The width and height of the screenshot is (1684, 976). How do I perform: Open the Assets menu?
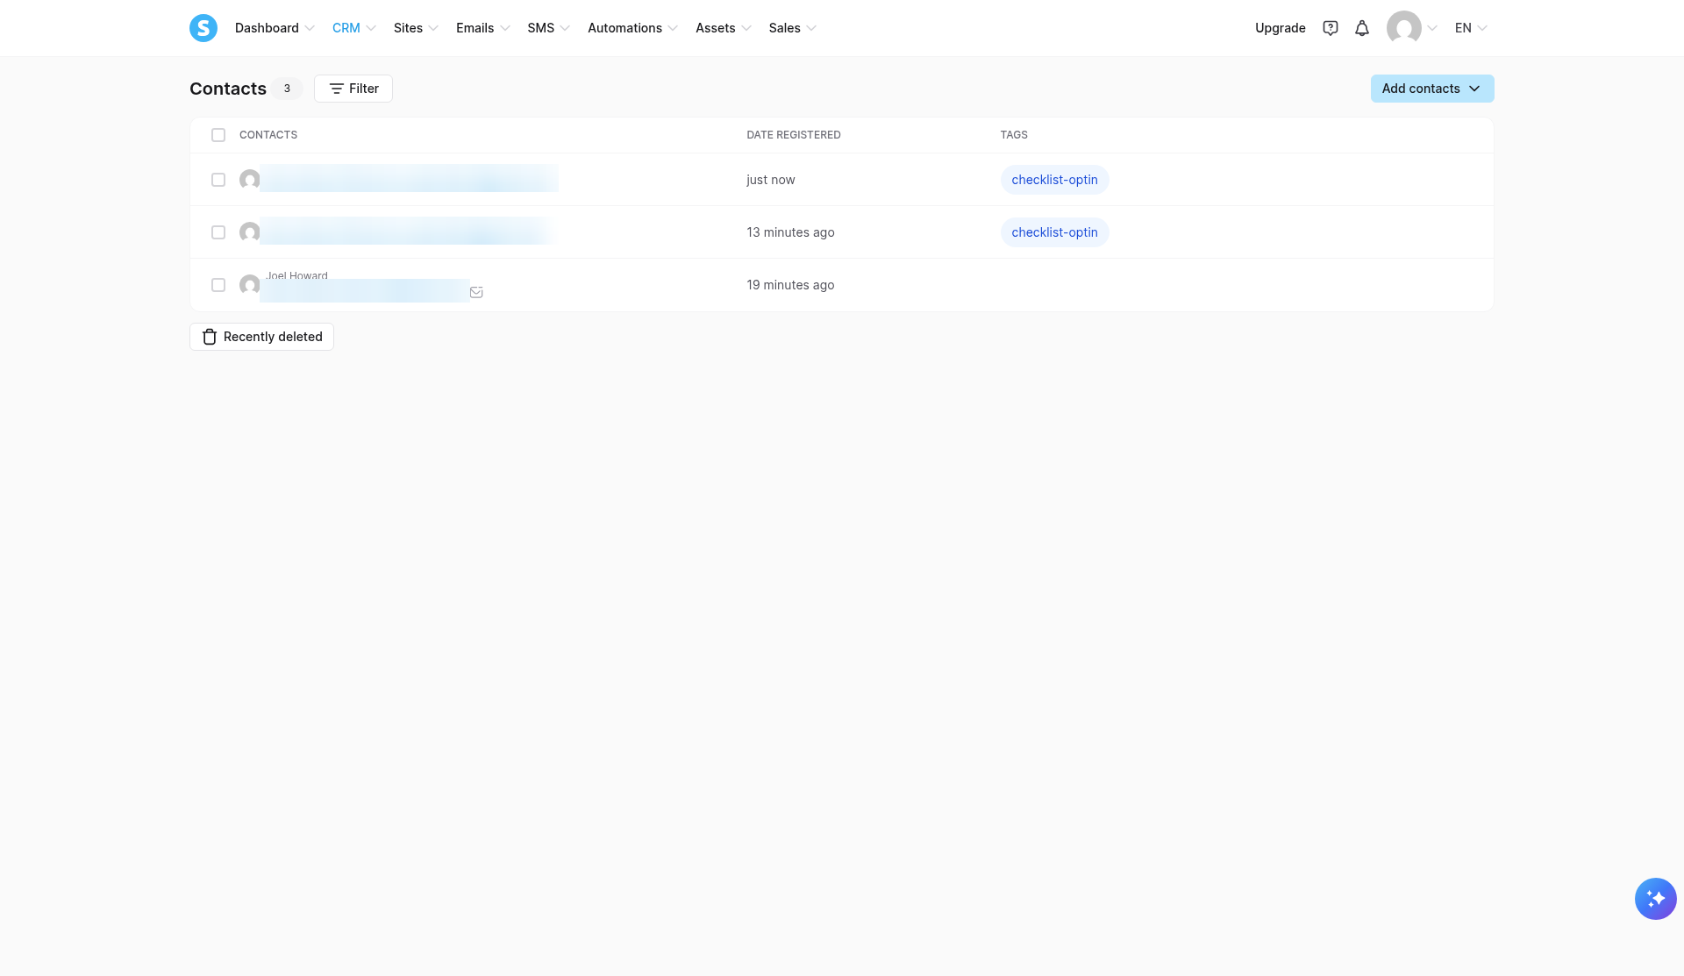point(724,28)
